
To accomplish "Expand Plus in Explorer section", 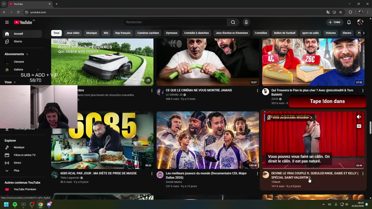I will (x=22, y=171).
